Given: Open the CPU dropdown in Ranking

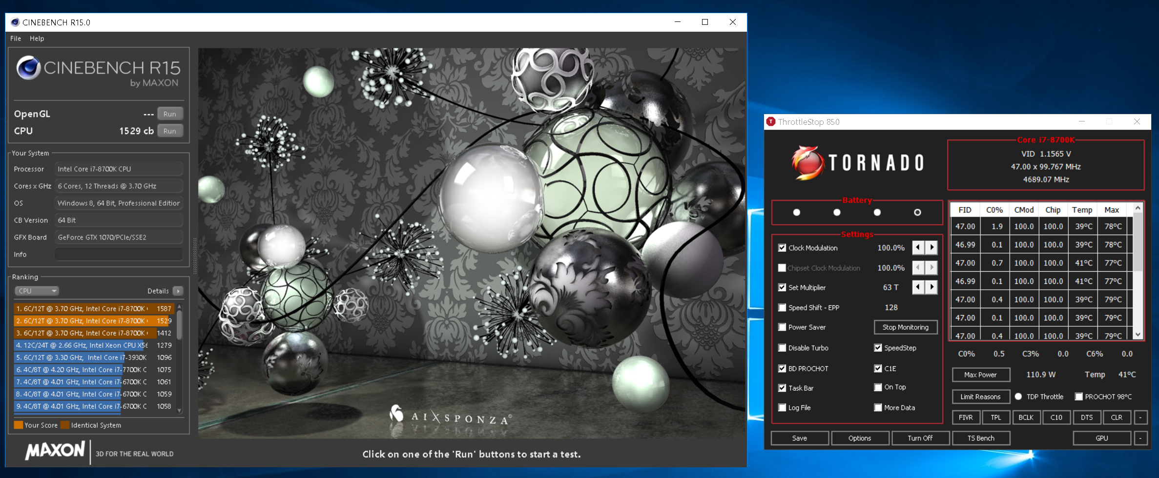Looking at the screenshot, I should pos(37,291).
